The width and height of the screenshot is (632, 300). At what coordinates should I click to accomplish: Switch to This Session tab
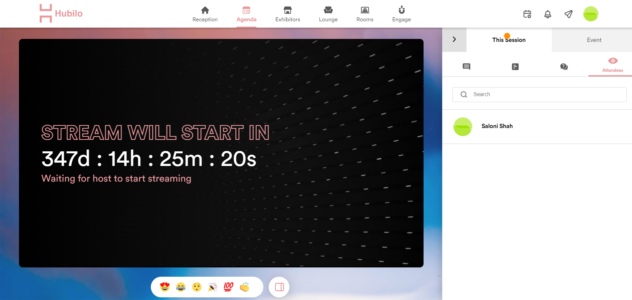point(509,40)
